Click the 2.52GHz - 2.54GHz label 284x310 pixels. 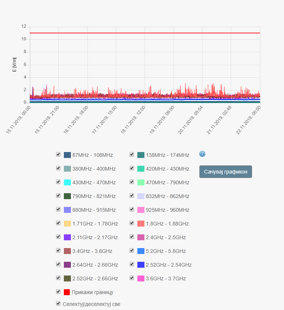[x=169, y=265]
